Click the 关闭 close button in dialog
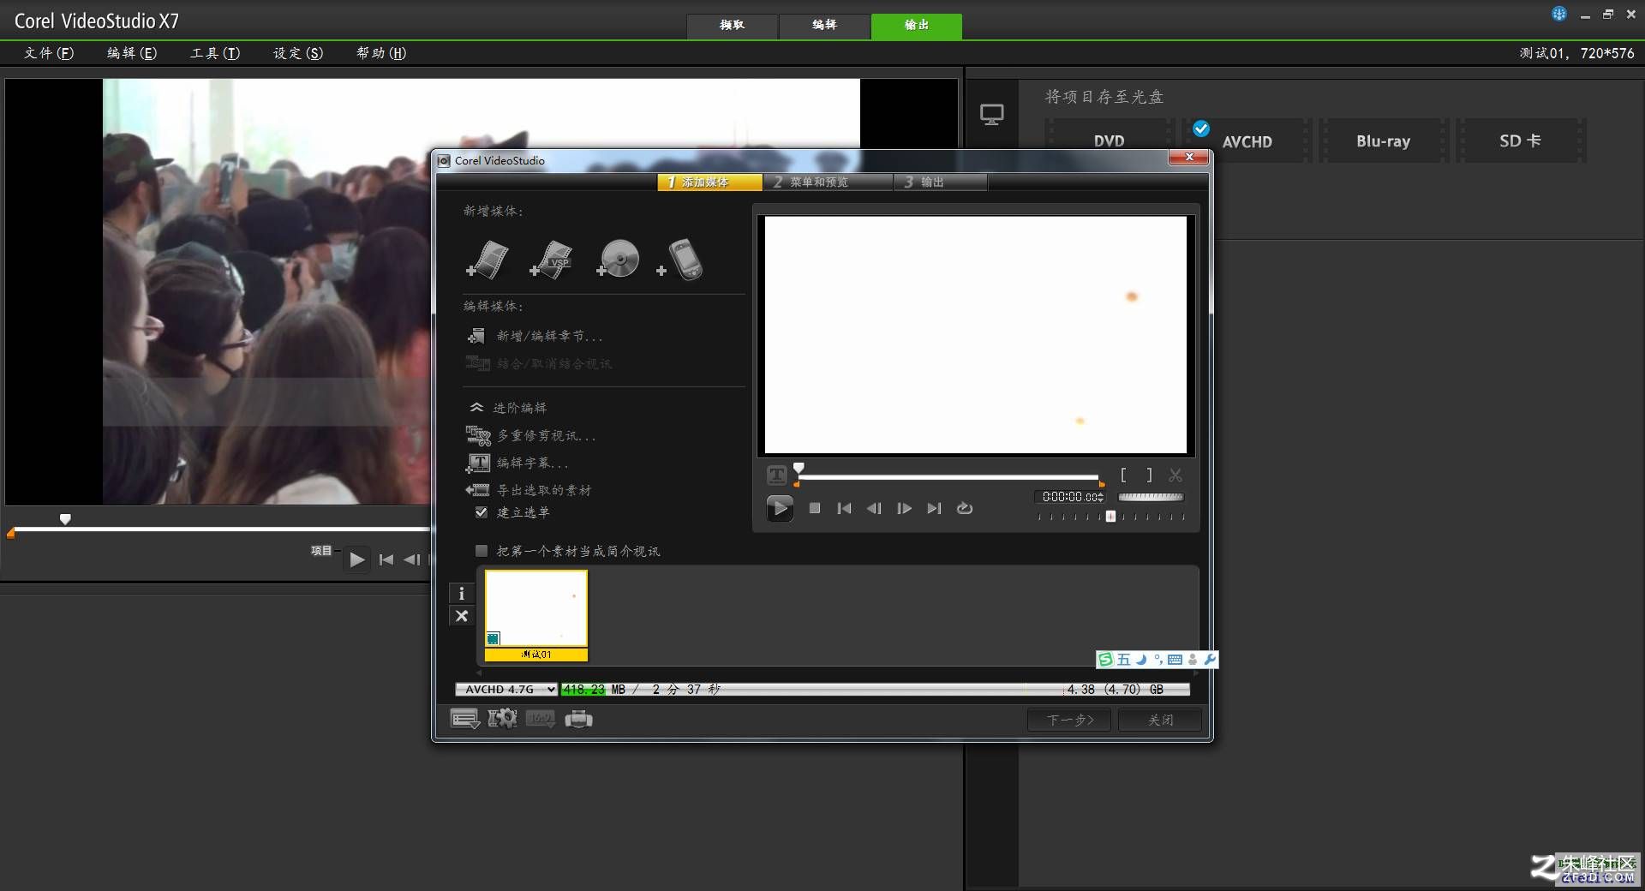The height and width of the screenshot is (891, 1645). pyautogui.click(x=1160, y=720)
